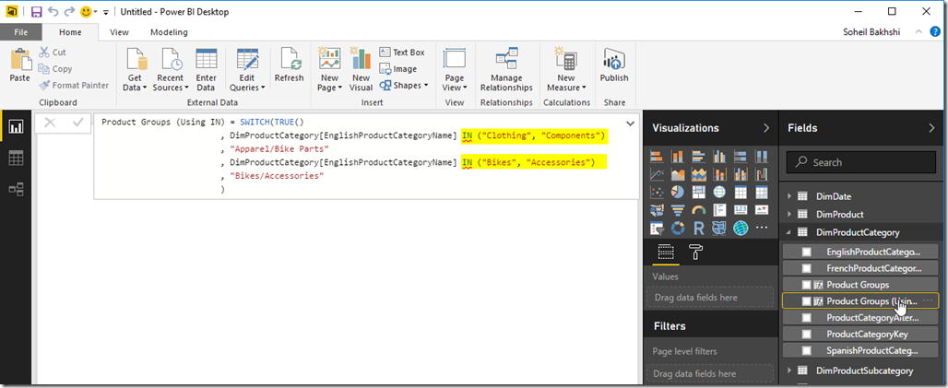The width and height of the screenshot is (948, 388).
Task: Expand the DimProductSubcategory table
Action: click(789, 370)
